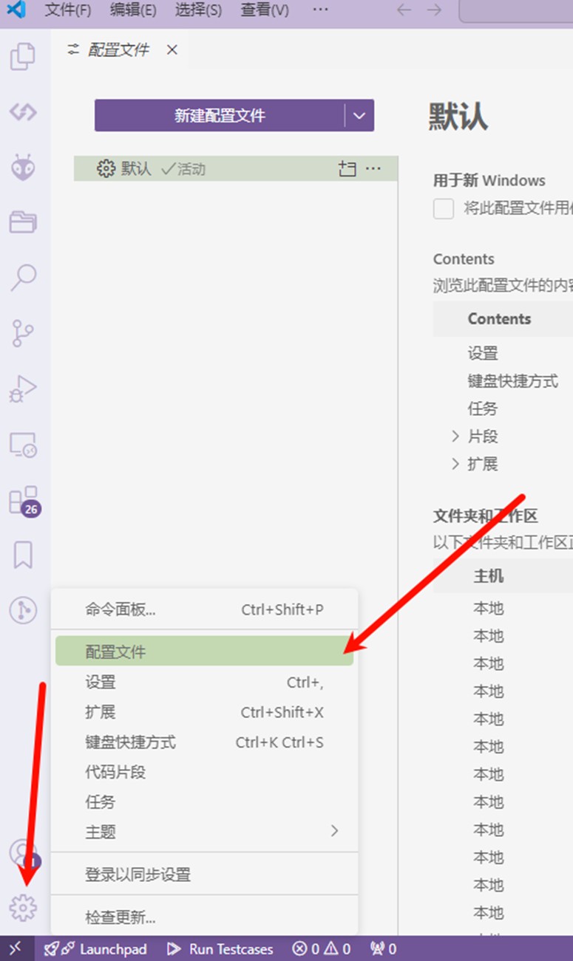The image size is (573, 961).
Task: Open the more actions ellipsis on 默认 row
Action: tap(373, 168)
